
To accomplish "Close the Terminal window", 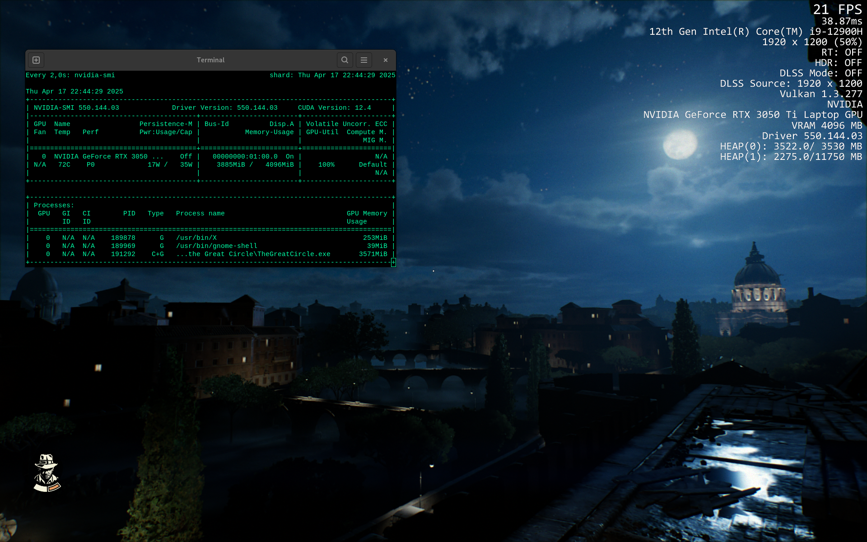I will (386, 60).
